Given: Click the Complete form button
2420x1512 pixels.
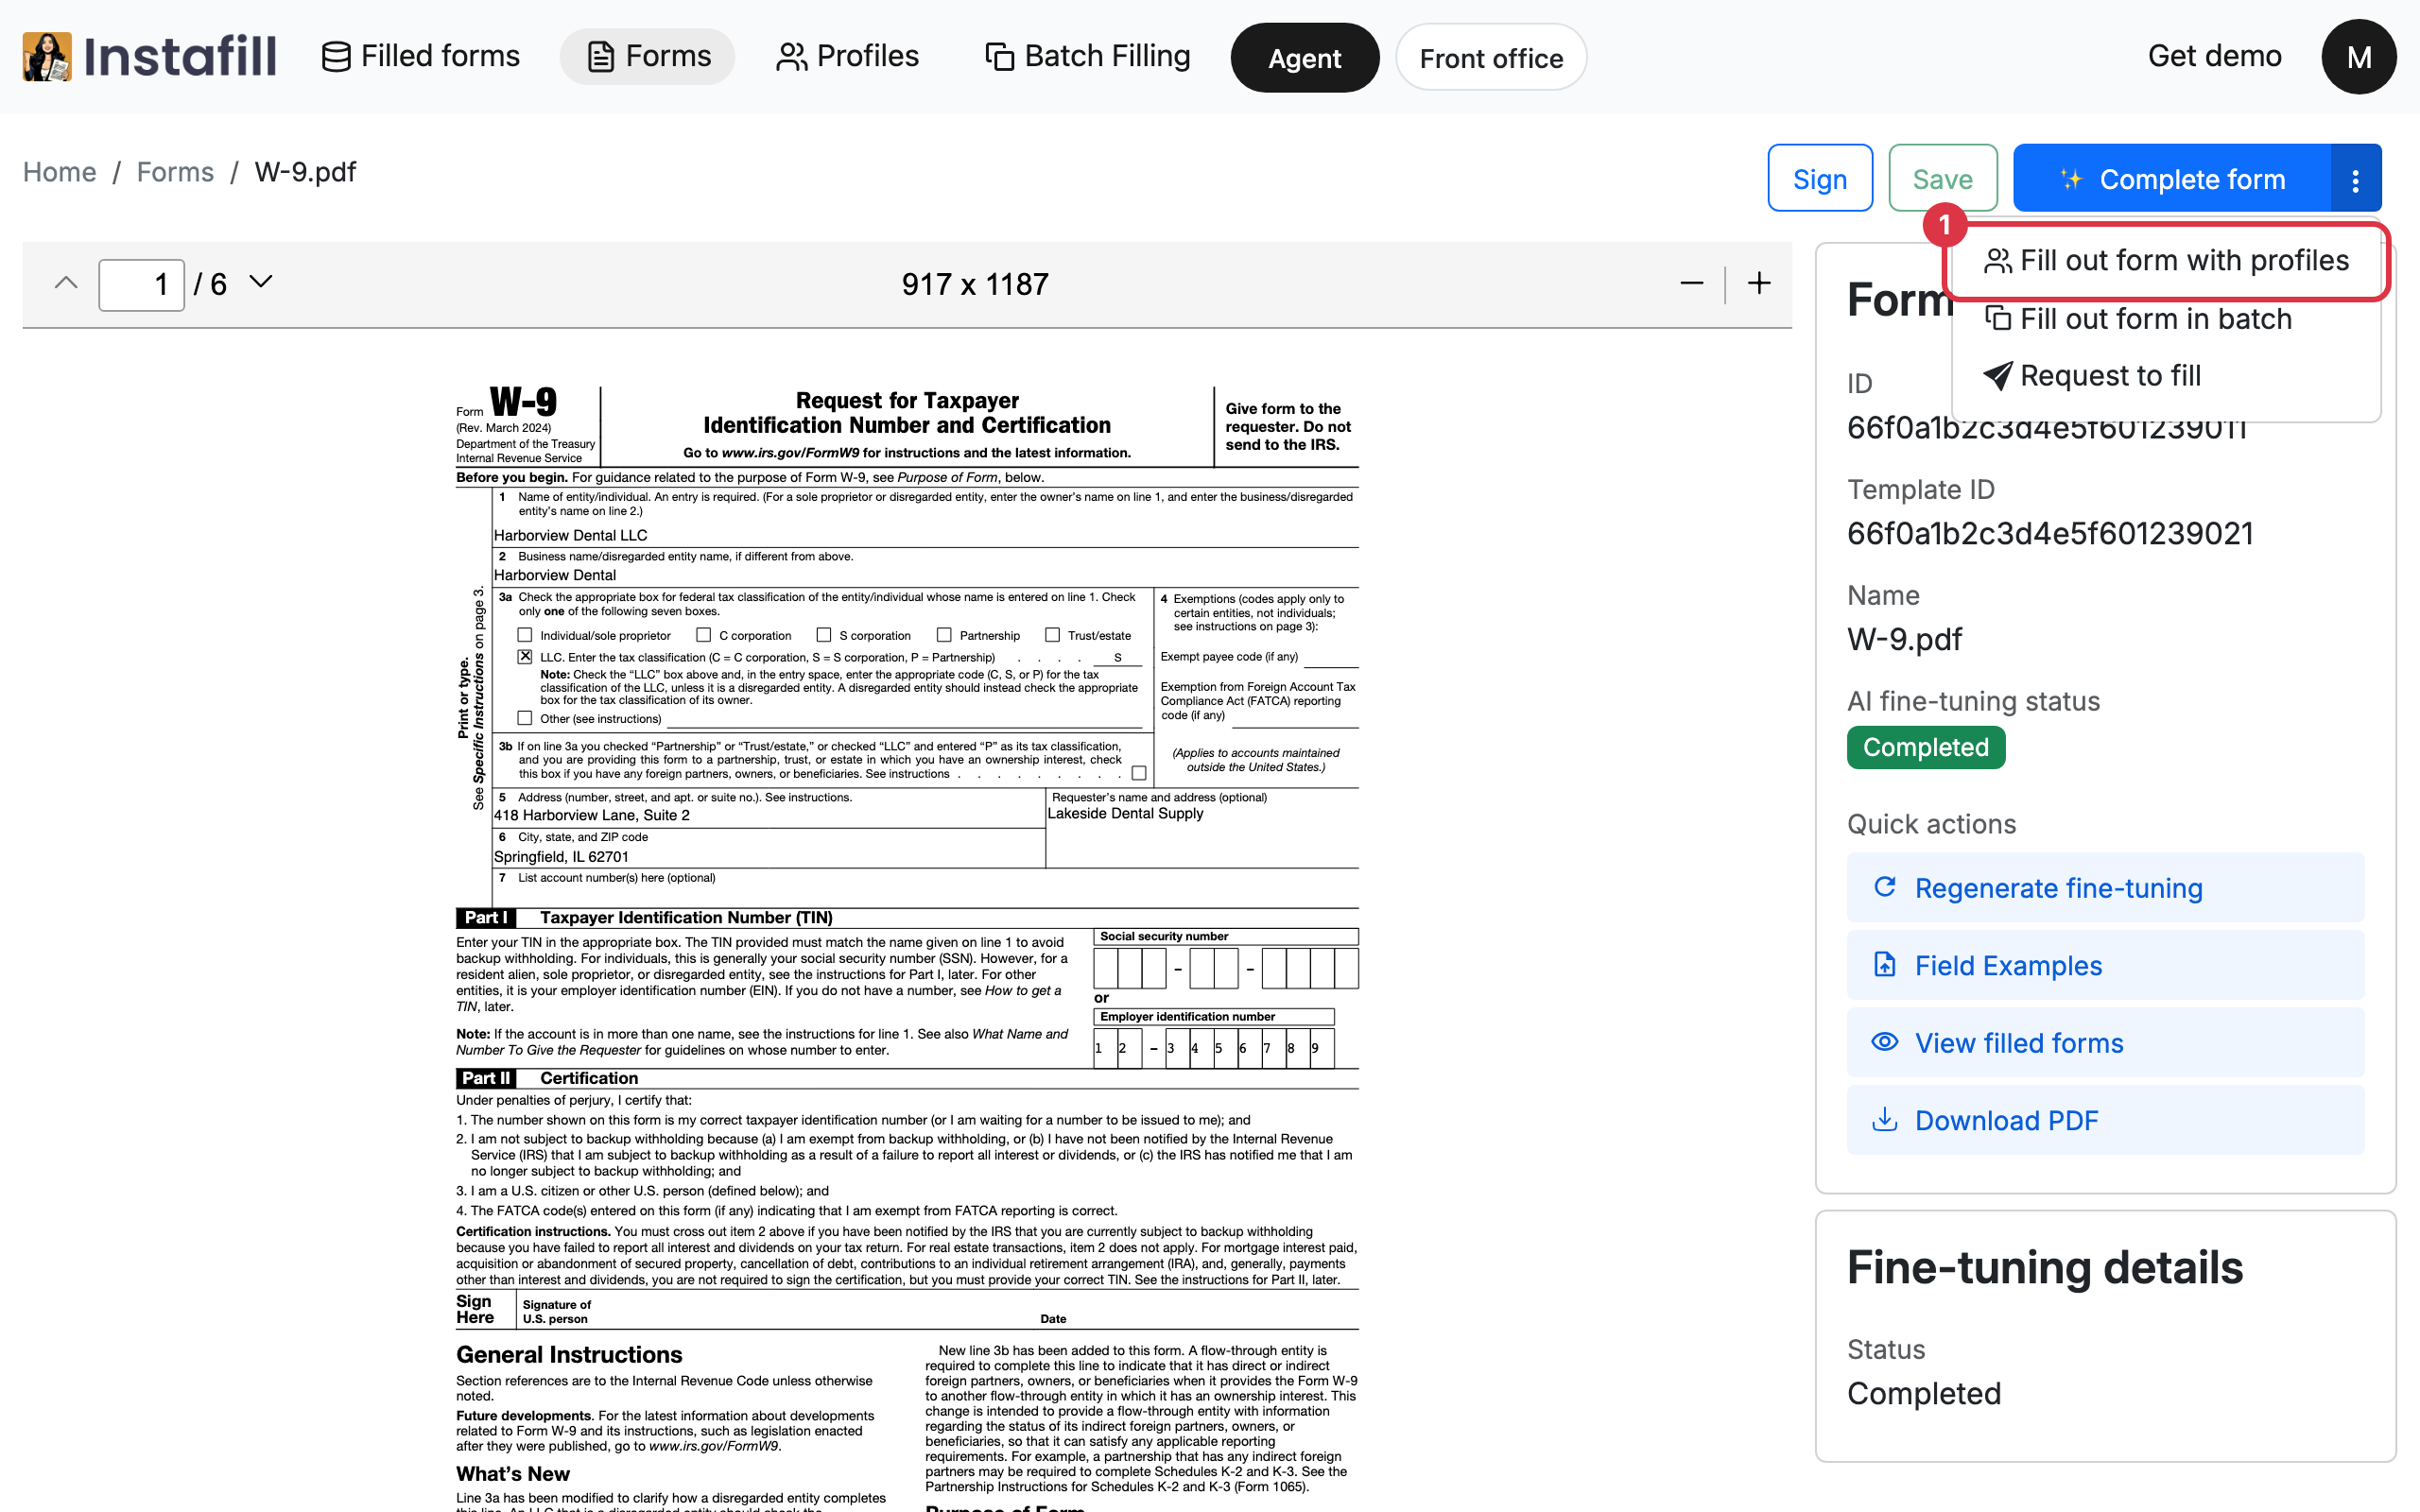Looking at the screenshot, I should (2171, 178).
